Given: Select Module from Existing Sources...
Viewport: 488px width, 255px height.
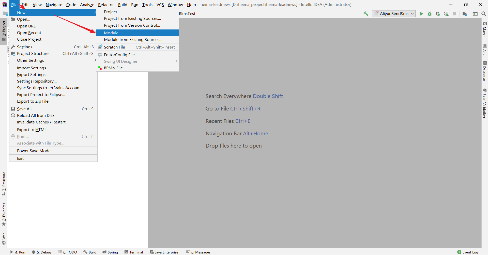Looking at the screenshot, I should click(138, 39).
